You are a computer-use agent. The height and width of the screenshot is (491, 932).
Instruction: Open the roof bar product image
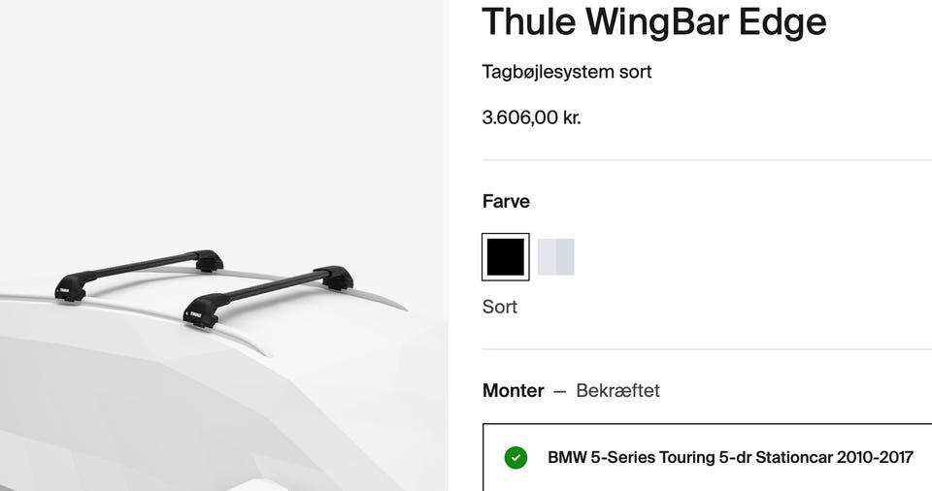224,245
